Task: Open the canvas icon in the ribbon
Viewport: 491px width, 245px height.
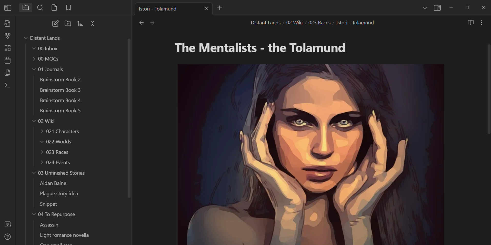Action: 8,48
